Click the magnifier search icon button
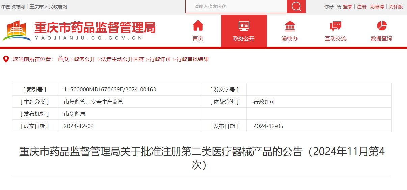This screenshot has width=407, height=190. (296, 7)
